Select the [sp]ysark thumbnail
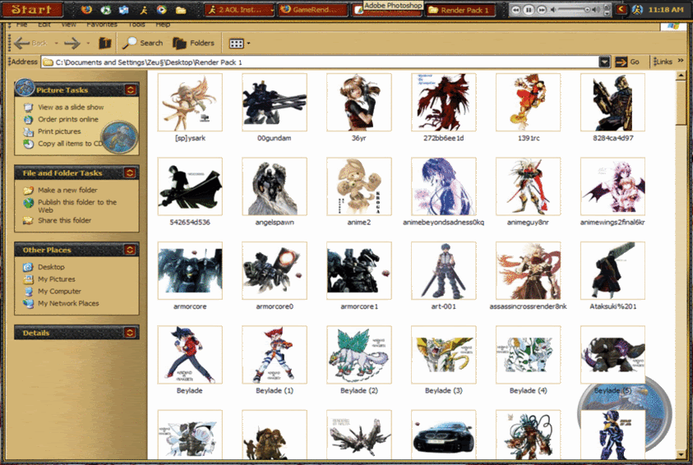 tap(190, 103)
